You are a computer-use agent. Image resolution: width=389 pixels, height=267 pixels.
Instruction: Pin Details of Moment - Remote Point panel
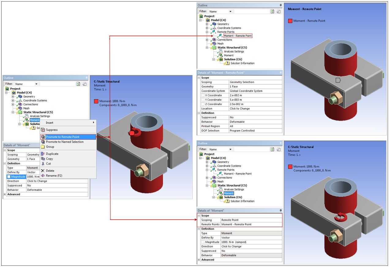(281, 73)
